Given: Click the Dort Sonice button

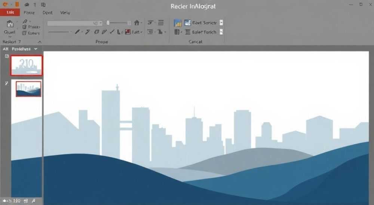Looking at the screenshot, I should (200, 23).
